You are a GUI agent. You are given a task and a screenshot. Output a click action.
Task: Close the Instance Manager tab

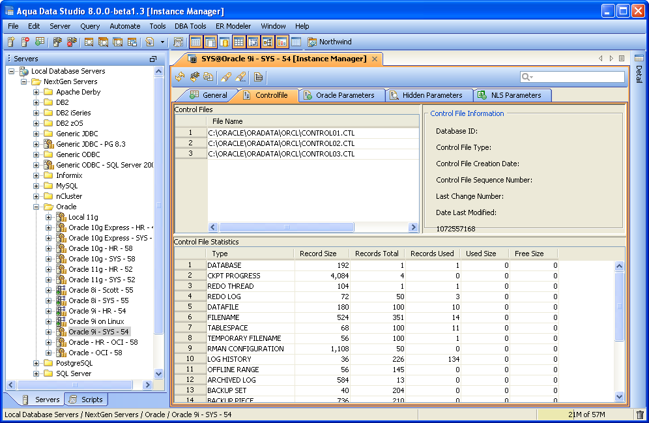(375, 59)
